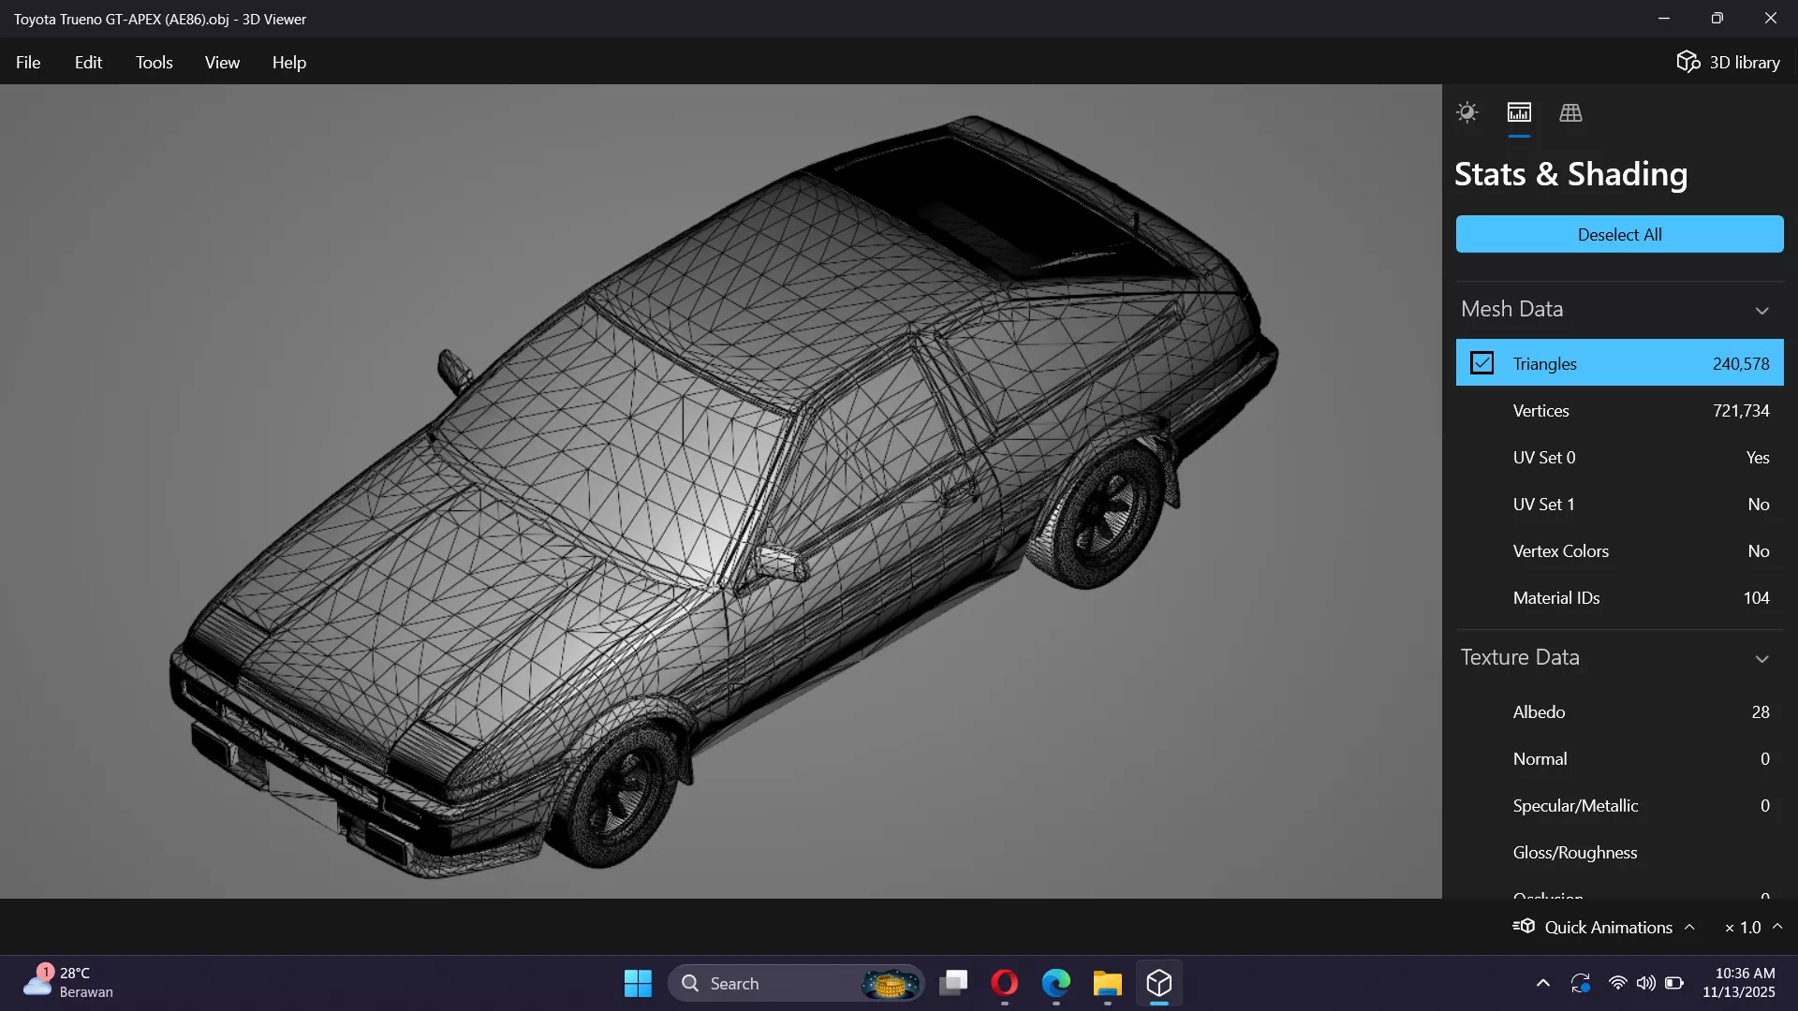Select the Stats & Shading tab icon

(1519, 112)
